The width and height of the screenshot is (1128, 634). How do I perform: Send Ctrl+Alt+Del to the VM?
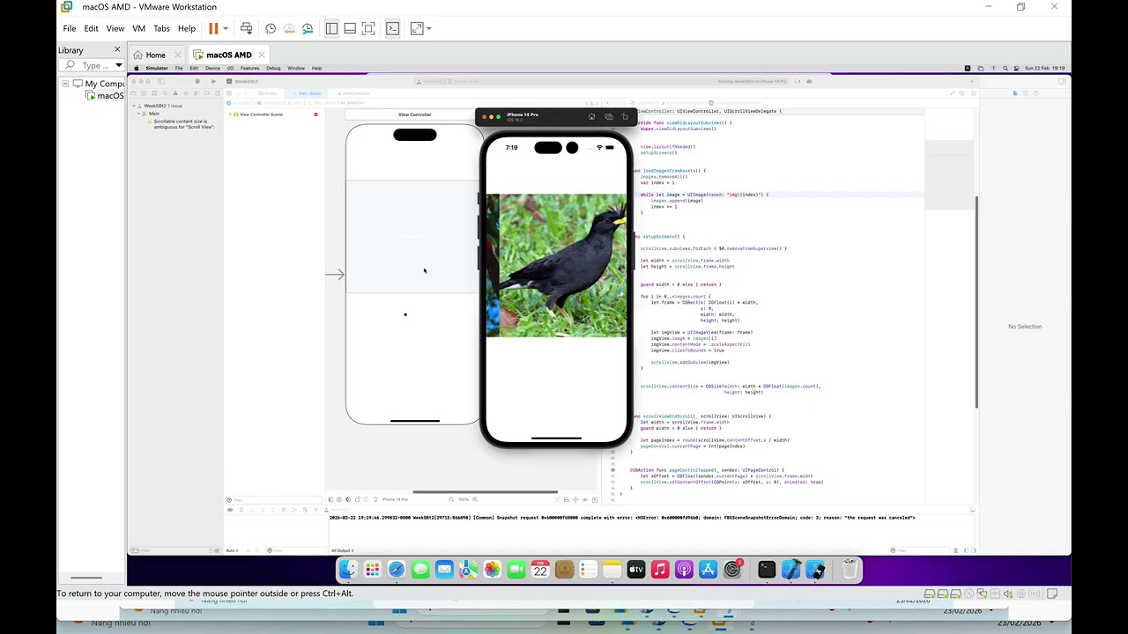(x=246, y=28)
